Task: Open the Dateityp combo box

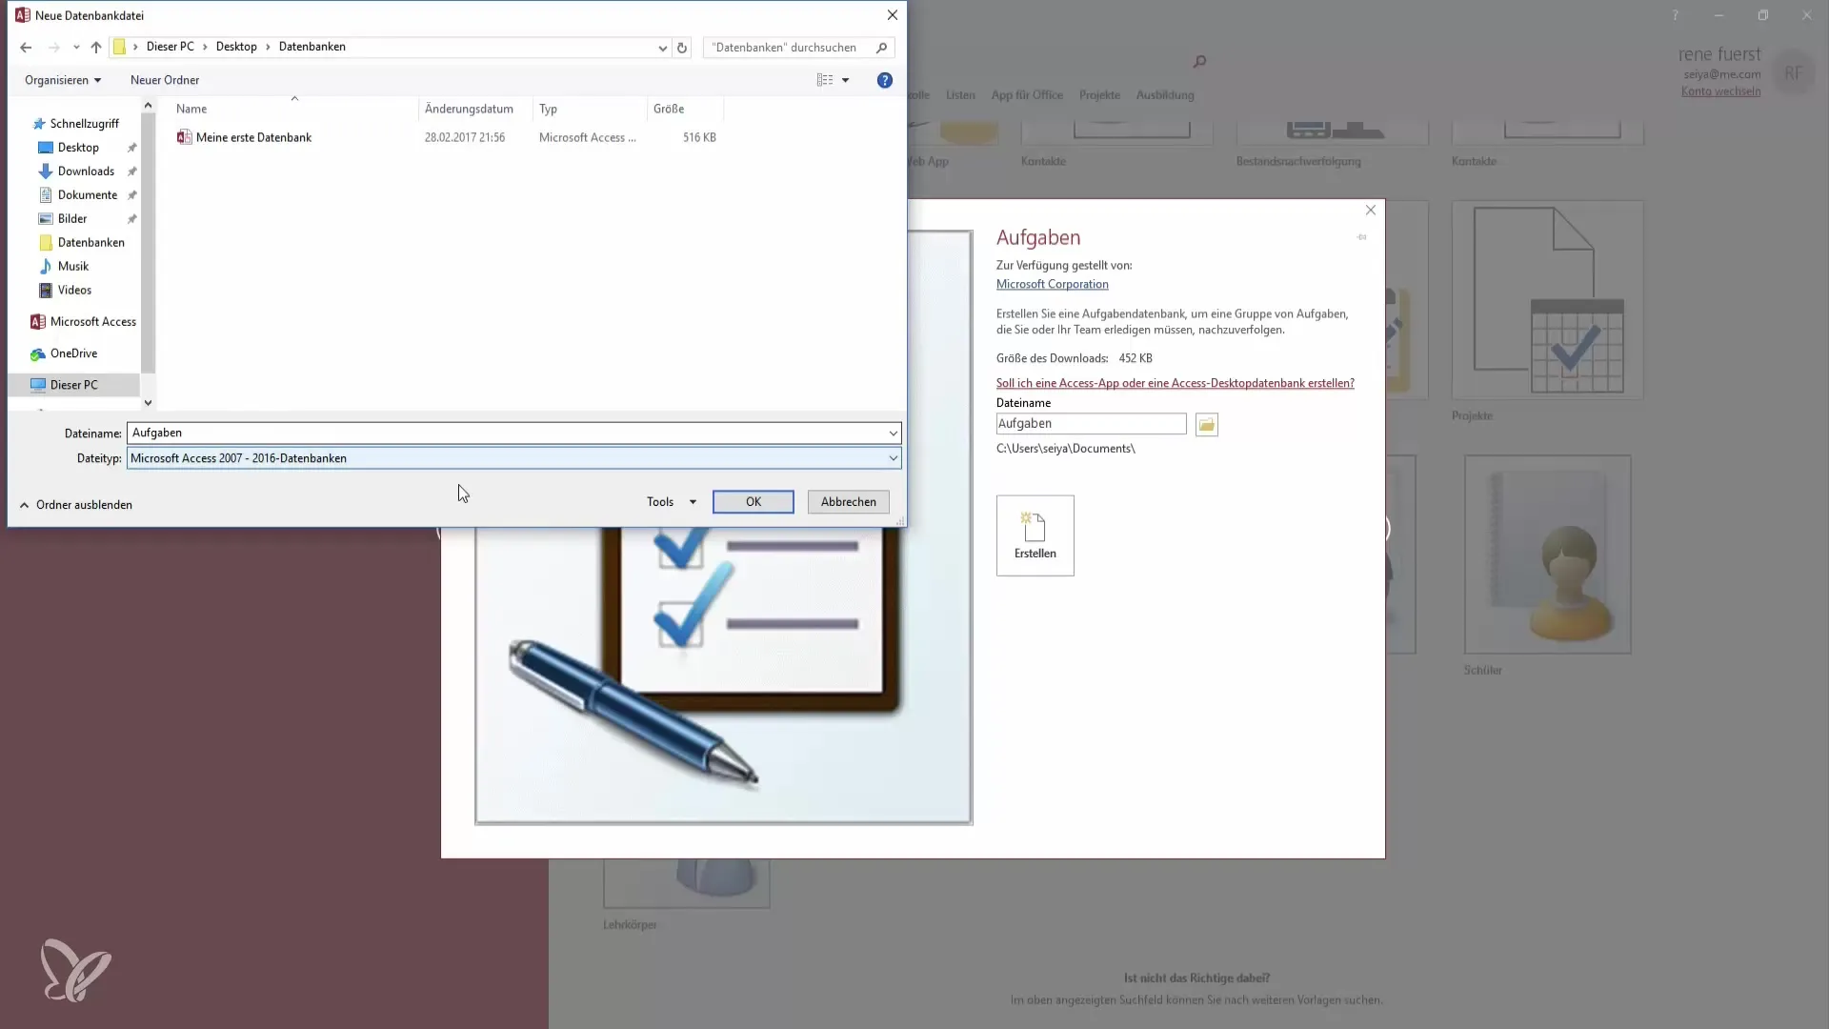Action: point(513,458)
